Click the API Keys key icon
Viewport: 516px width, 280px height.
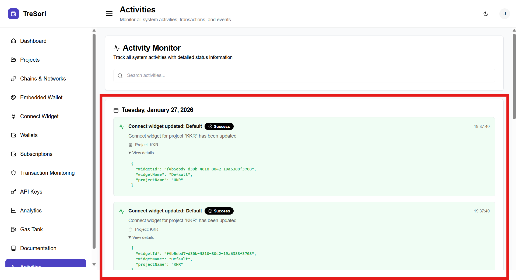[x=13, y=192]
